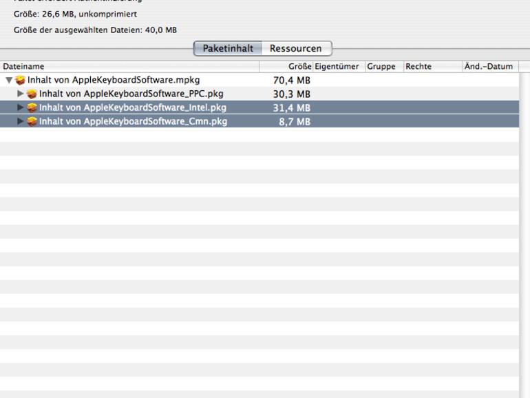
Task: Expand the AppleKeyboardSoftware_Intel.pkg contents
Action: click(x=20, y=107)
